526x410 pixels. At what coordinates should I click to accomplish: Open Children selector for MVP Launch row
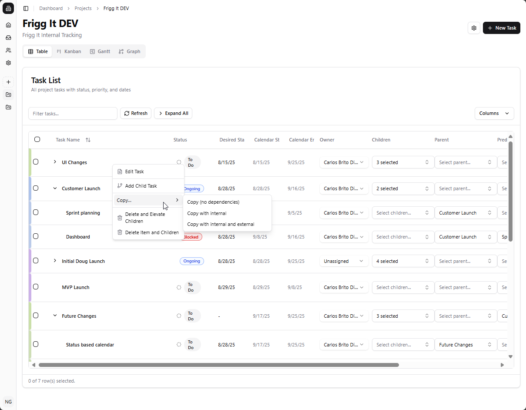[403, 287]
